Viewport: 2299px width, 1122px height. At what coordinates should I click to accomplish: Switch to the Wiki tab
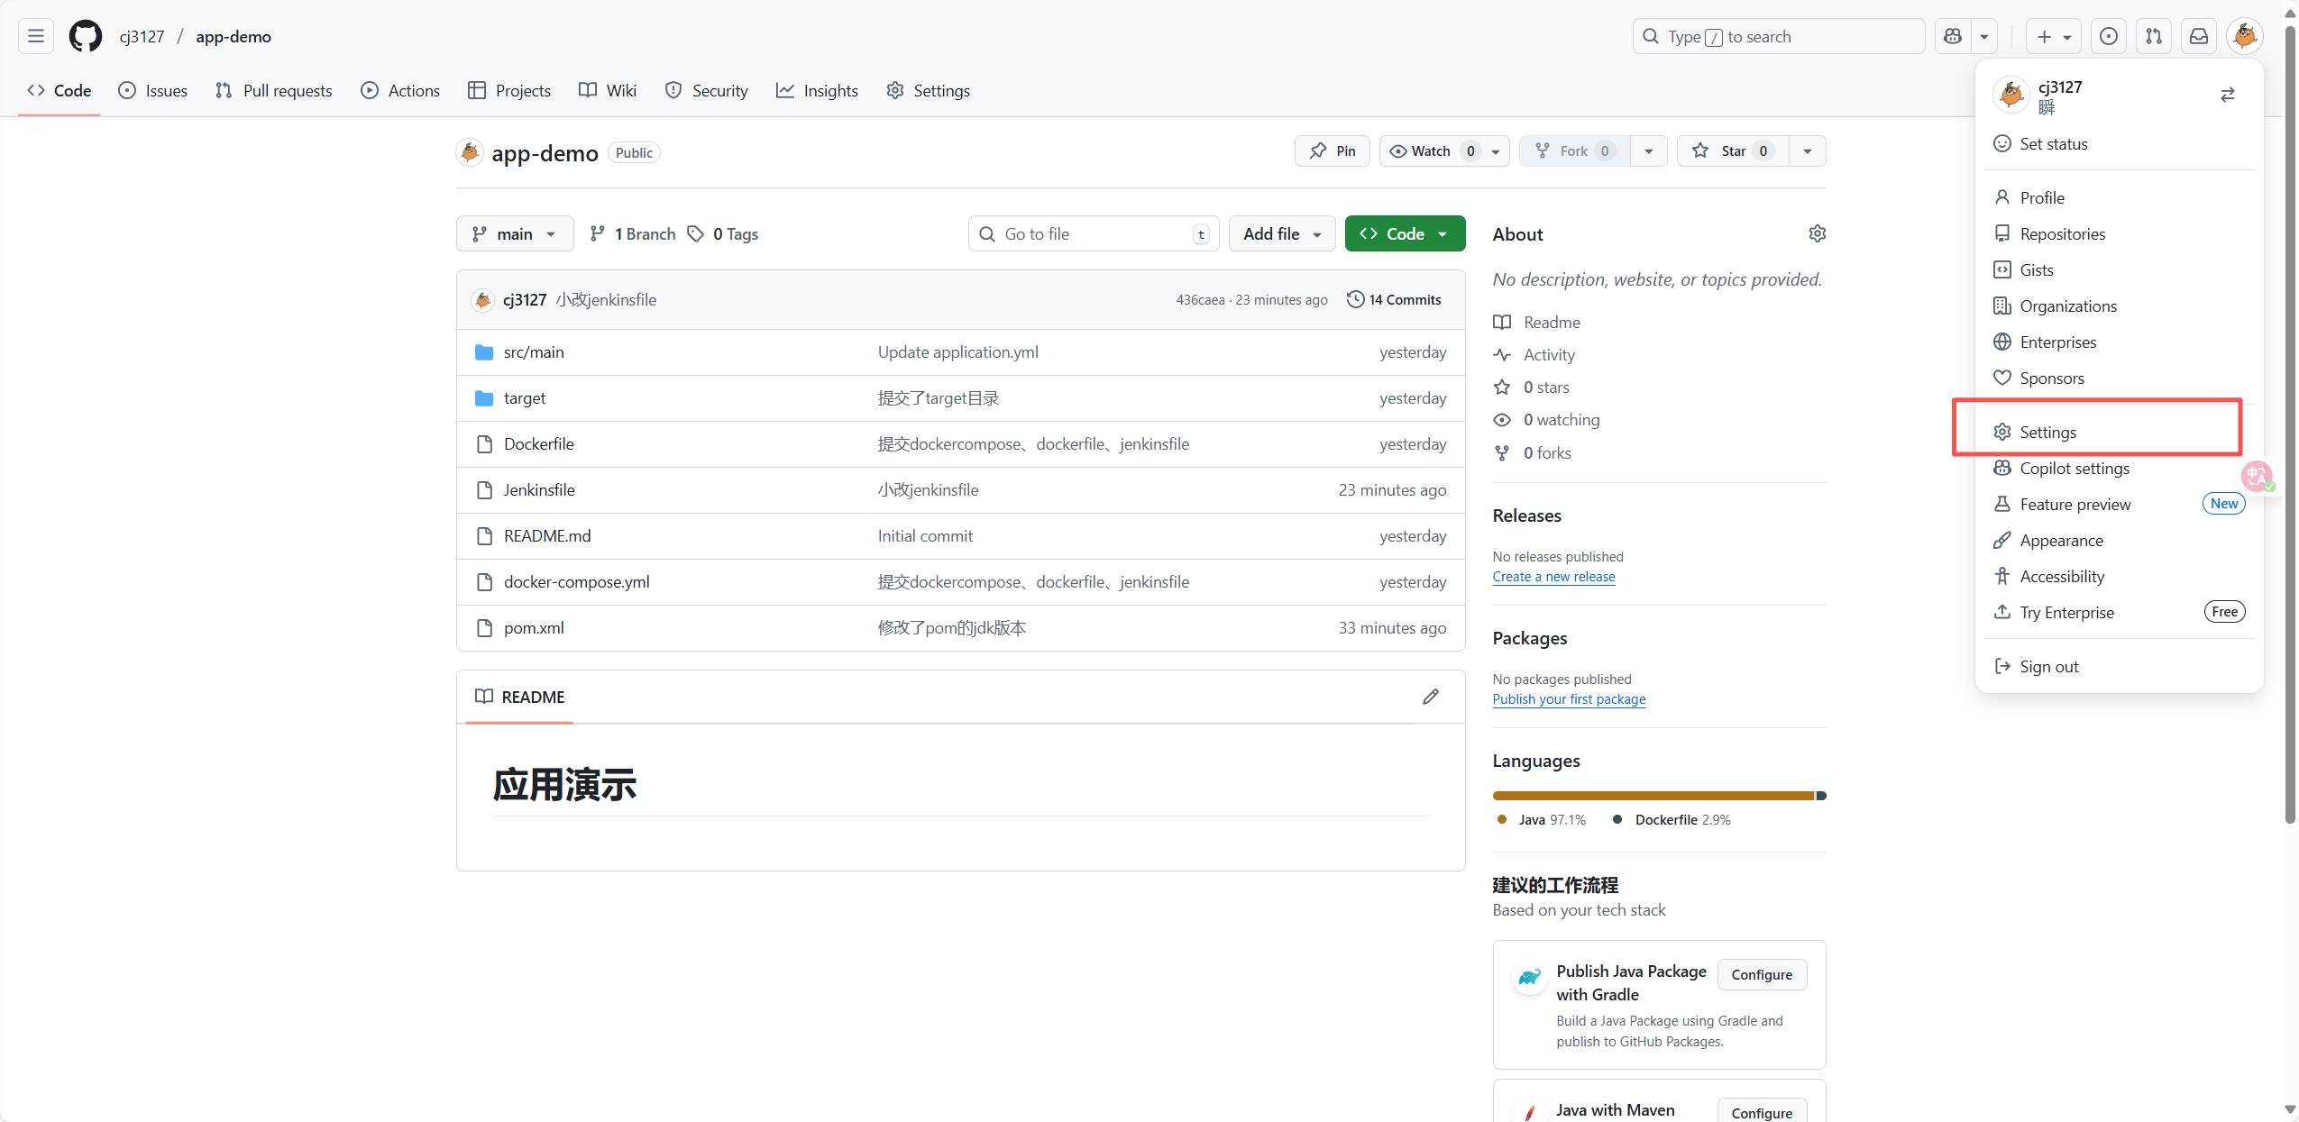point(608,90)
